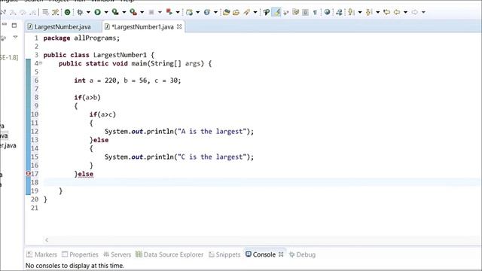Viewport: 482px width, 271px height.
Task: Open dropdown arrow next to Run icon
Action: [106, 12]
